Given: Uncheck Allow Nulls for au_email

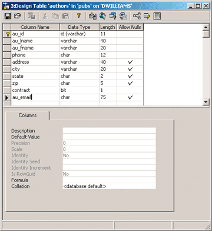Looking at the screenshot, I should pyautogui.click(x=130, y=97).
